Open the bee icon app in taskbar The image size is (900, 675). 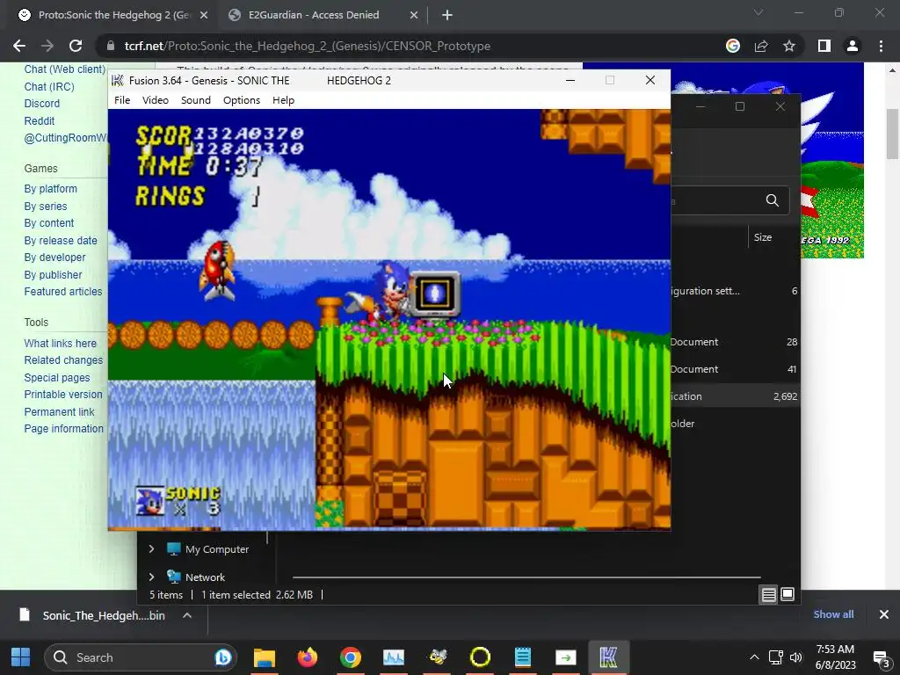[x=437, y=657]
